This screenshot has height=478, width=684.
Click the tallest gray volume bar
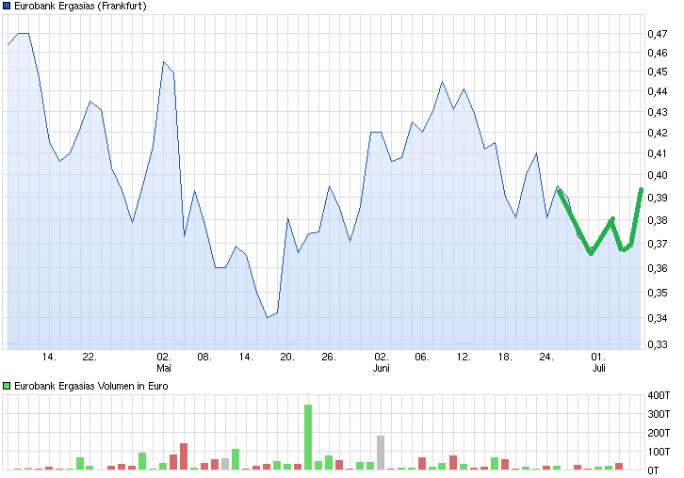tap(381, 453)
